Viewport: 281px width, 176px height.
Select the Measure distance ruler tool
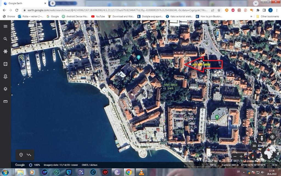(5, 101)
